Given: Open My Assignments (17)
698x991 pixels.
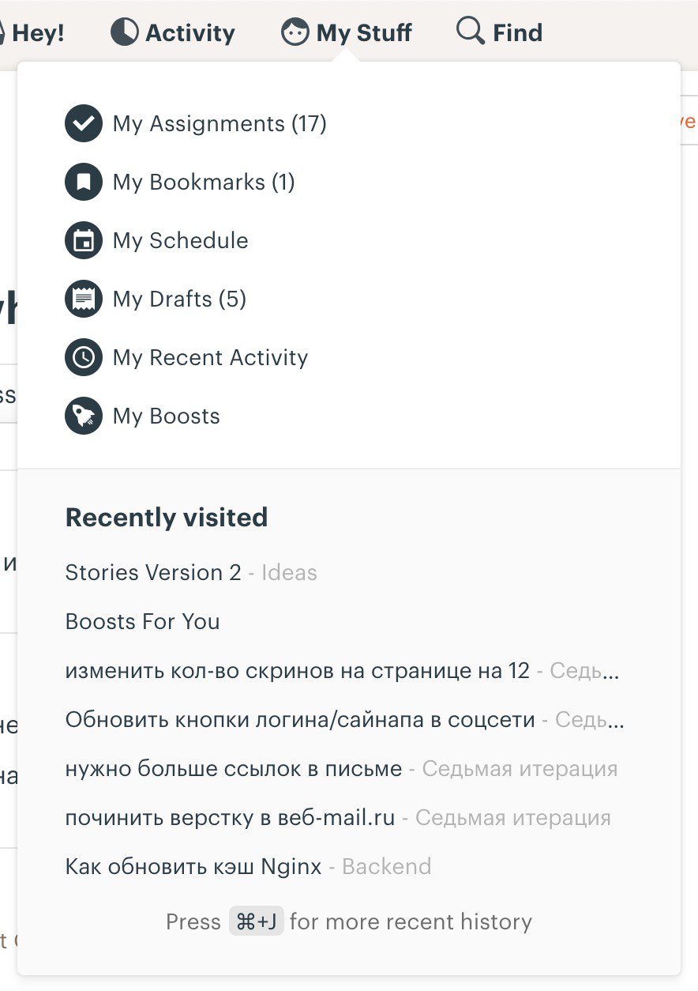Looking at the screenshot, I should pos(196,124).
